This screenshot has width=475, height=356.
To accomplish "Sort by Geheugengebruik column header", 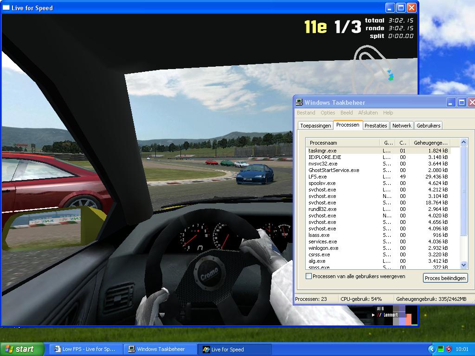I will point(430,143).
